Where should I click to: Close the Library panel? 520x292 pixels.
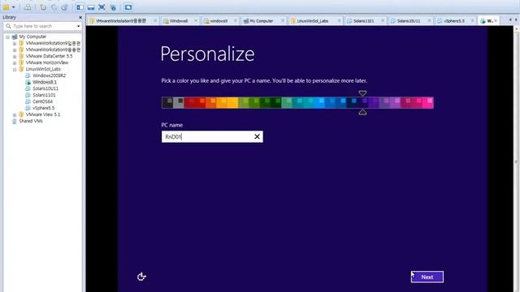[80, 17]
